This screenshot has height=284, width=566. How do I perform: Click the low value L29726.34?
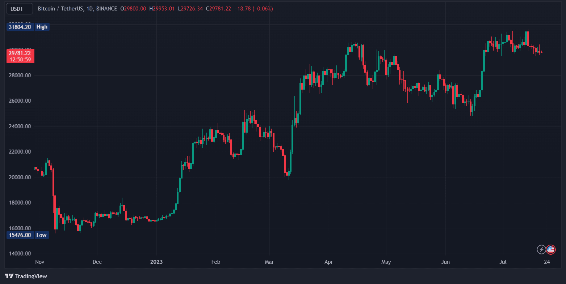[190, 8]
